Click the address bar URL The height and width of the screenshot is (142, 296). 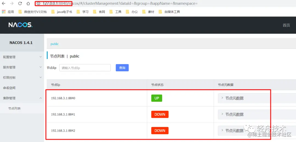coord(120,3)
